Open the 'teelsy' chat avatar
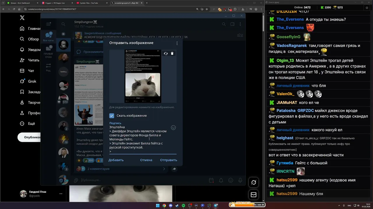 point(63,71)
